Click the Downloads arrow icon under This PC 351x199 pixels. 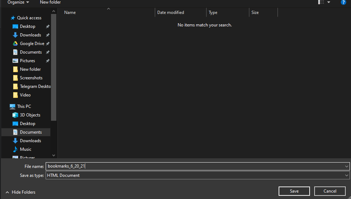tap(15, 141)
